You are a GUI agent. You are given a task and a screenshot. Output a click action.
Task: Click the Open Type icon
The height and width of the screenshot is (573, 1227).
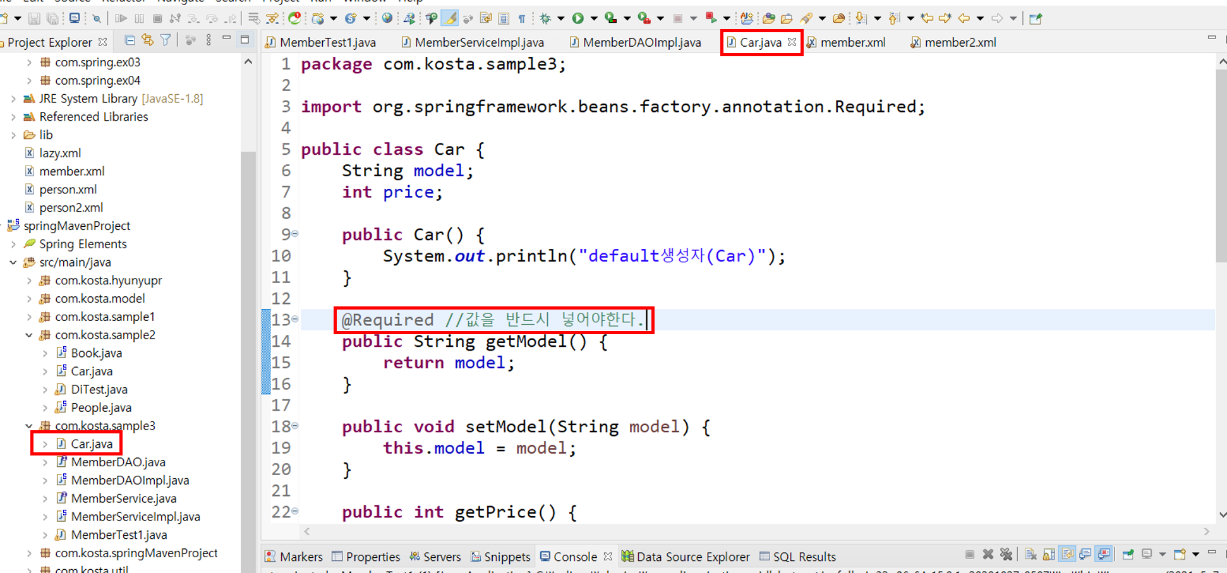tap(768, 19)
